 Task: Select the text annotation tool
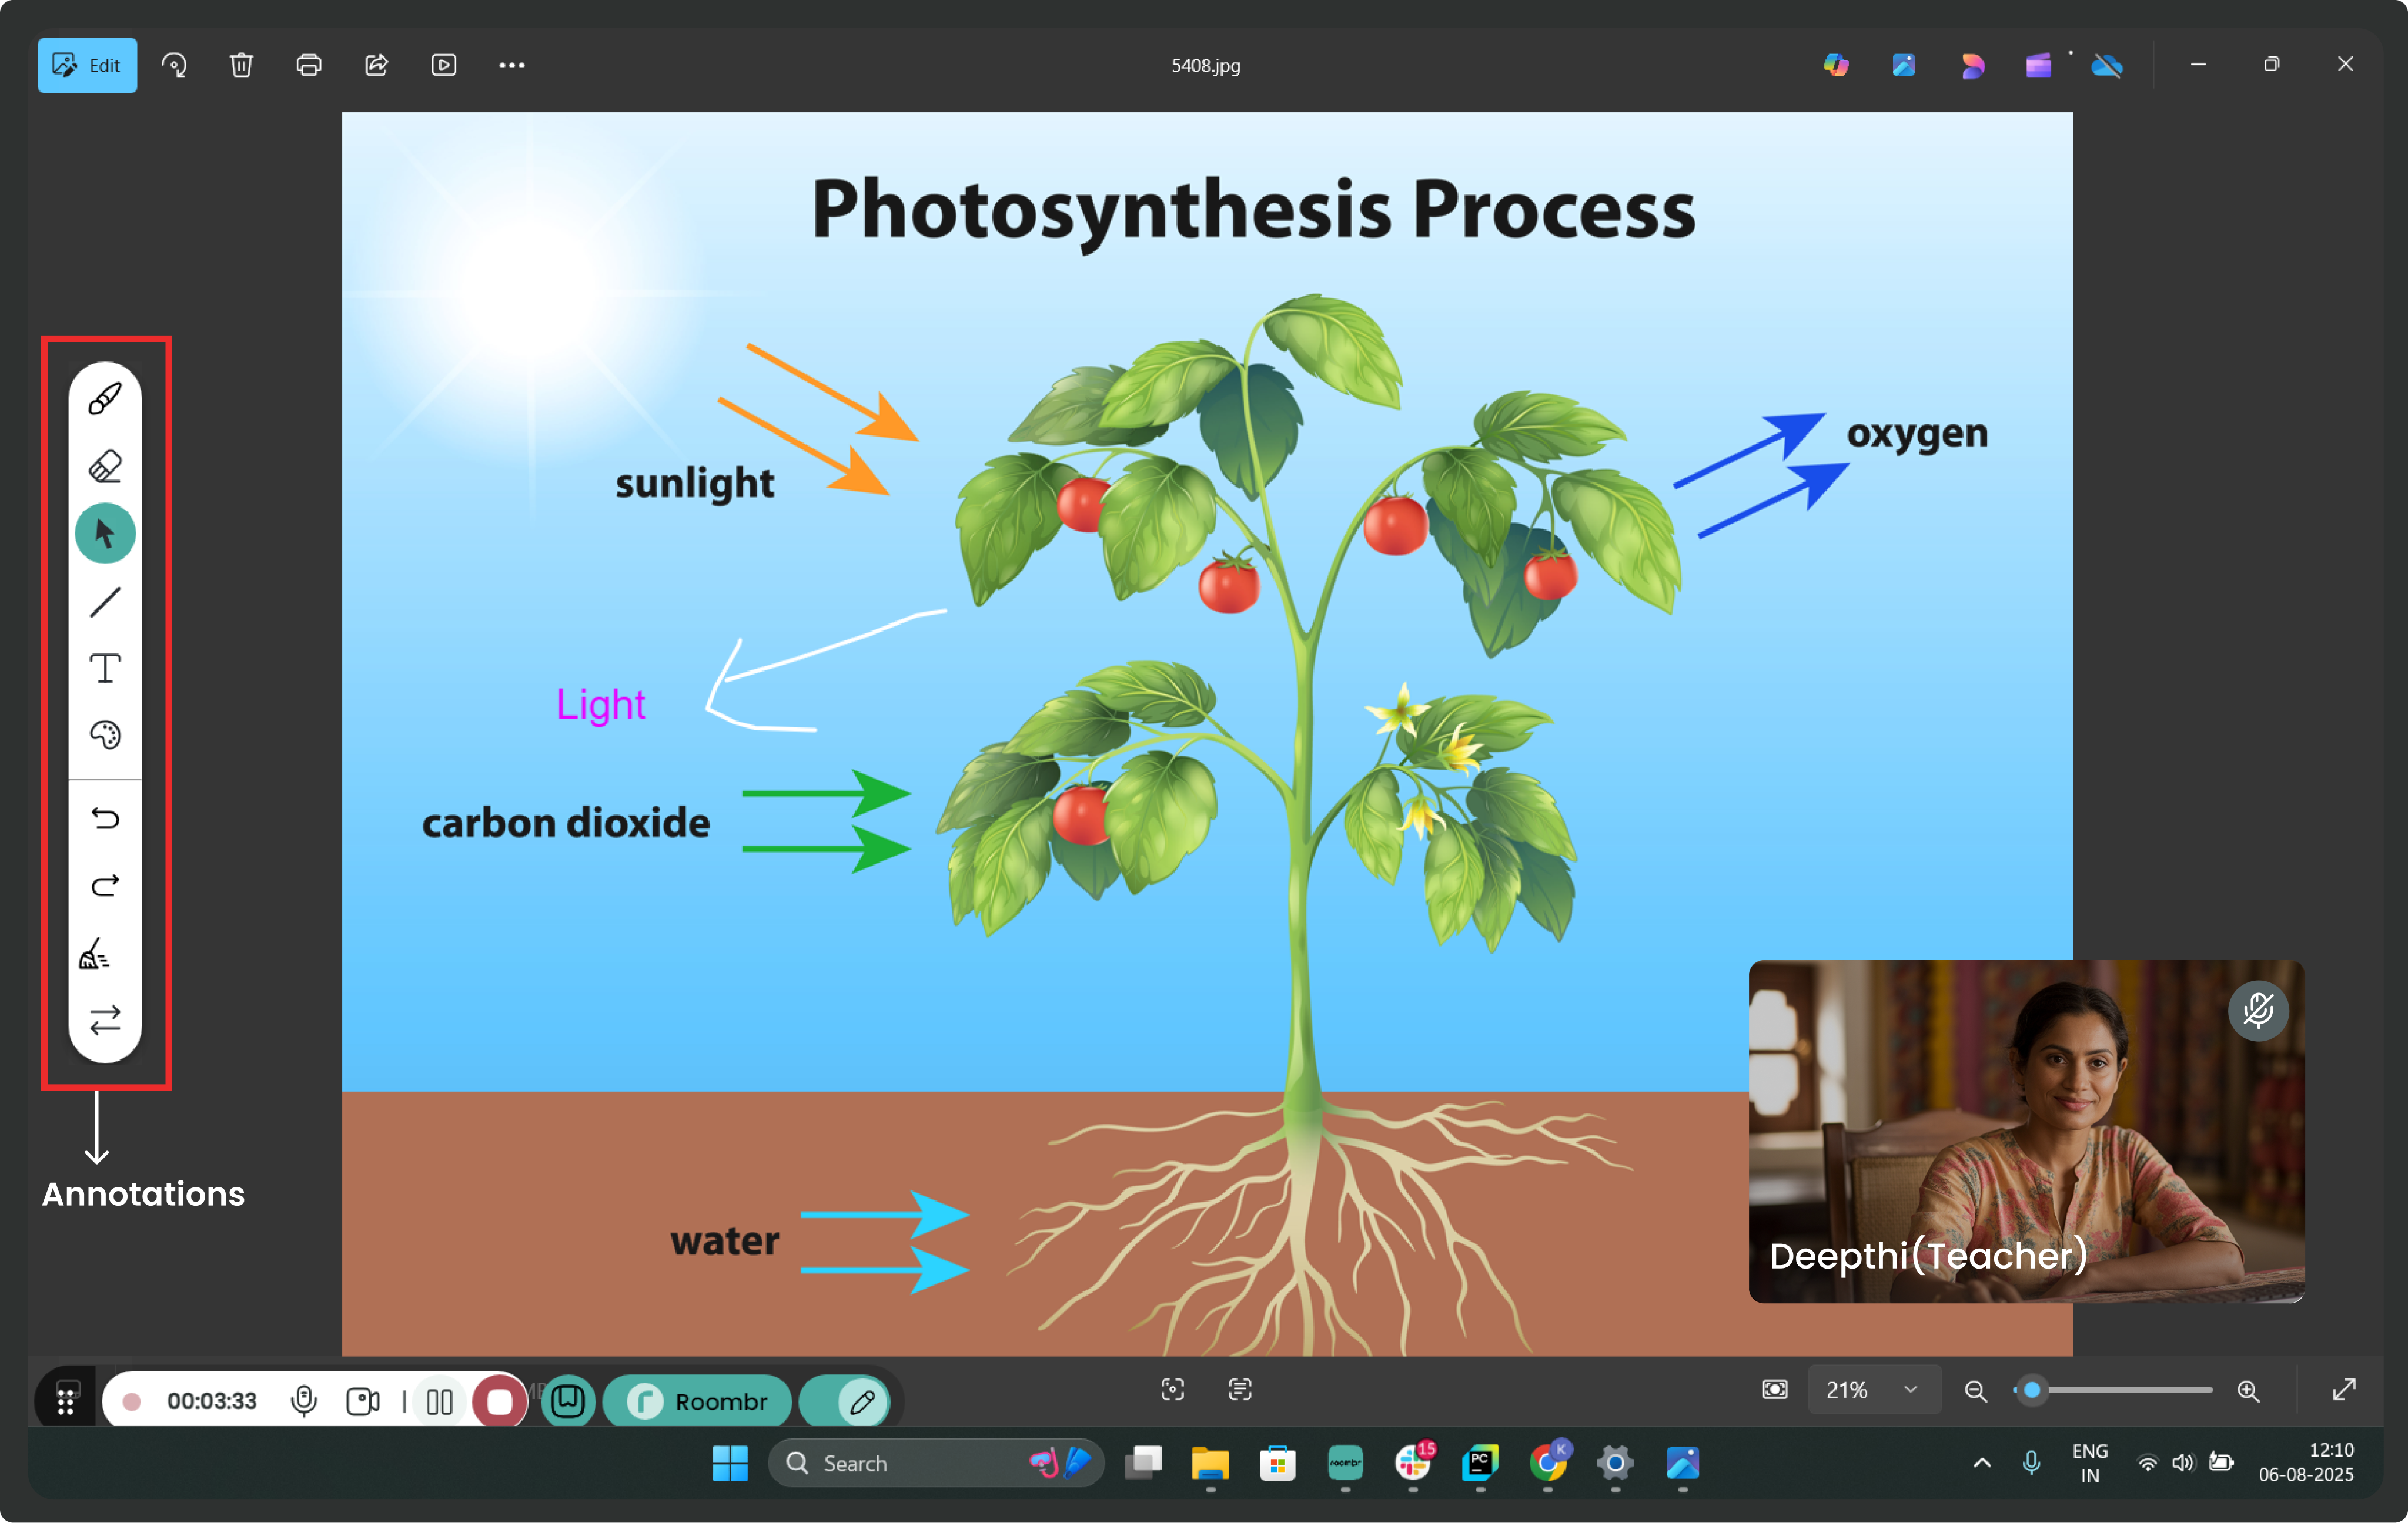click(x=105, y=669)
